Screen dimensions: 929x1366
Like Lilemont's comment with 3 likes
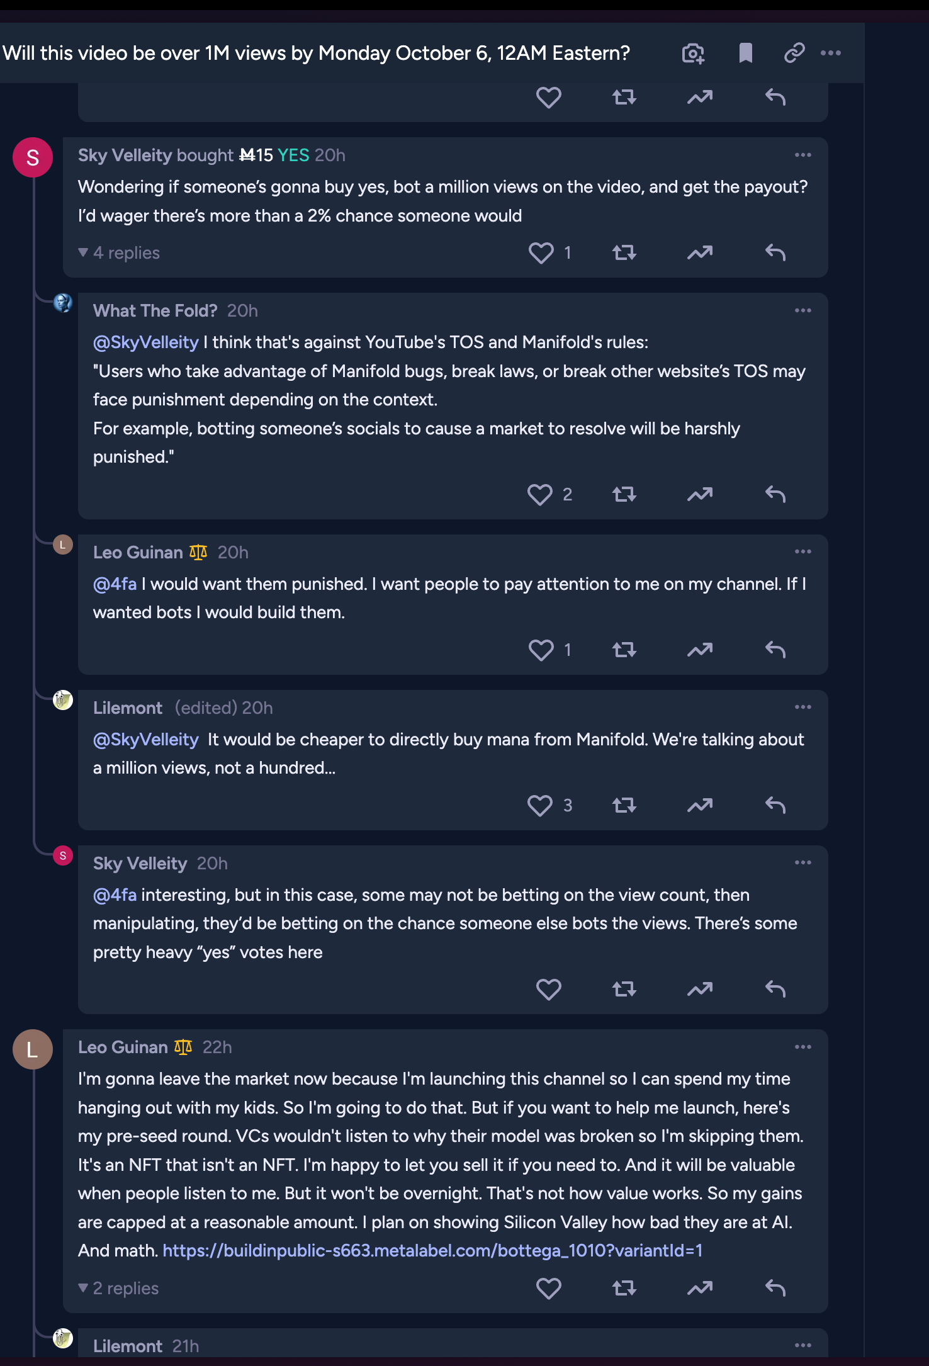pos(540,806)
